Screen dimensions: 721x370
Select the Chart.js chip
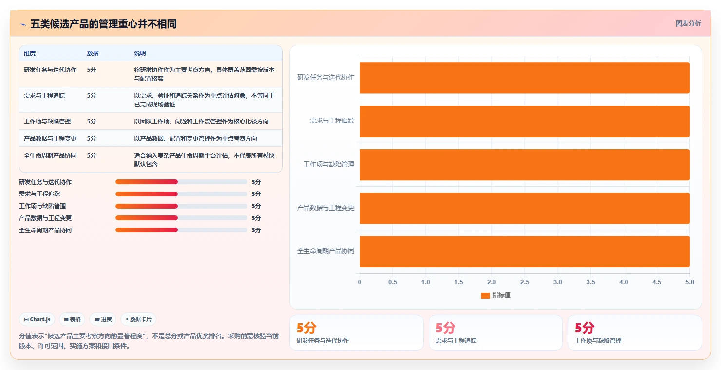38,319
